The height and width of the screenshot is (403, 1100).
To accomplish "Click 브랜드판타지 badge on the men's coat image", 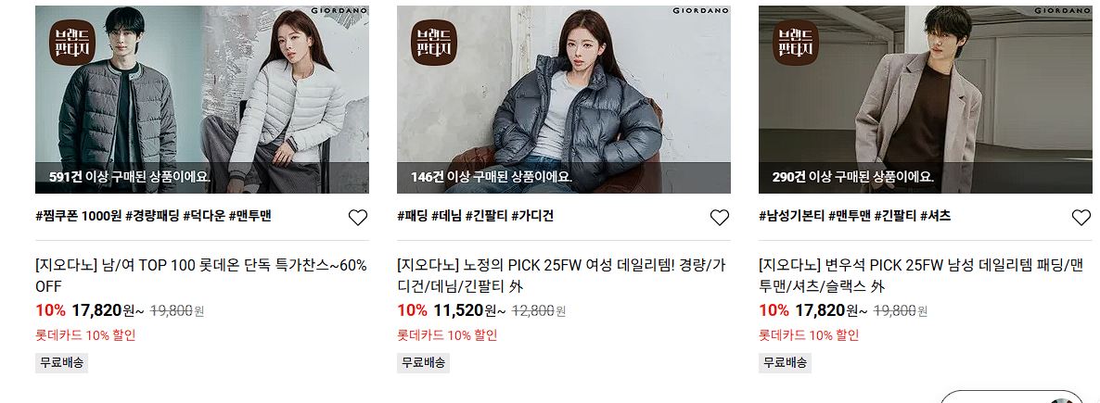I will point(796,43).
